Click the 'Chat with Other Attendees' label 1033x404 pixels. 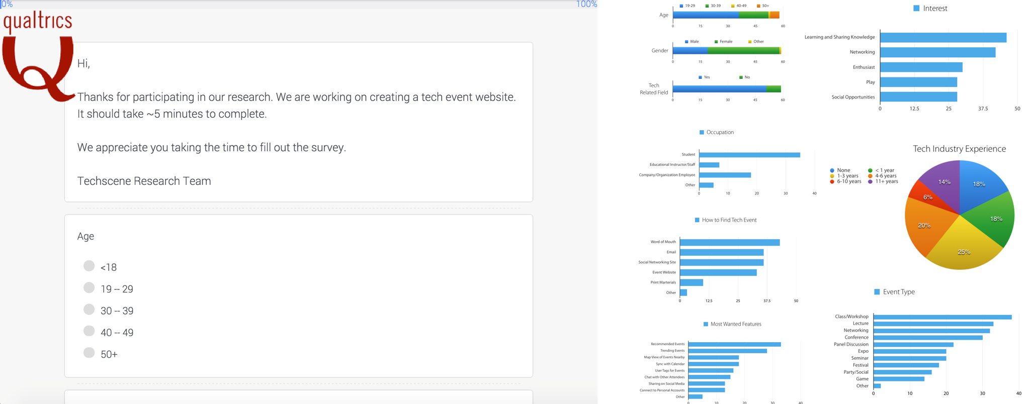click(x=665, y=377)
